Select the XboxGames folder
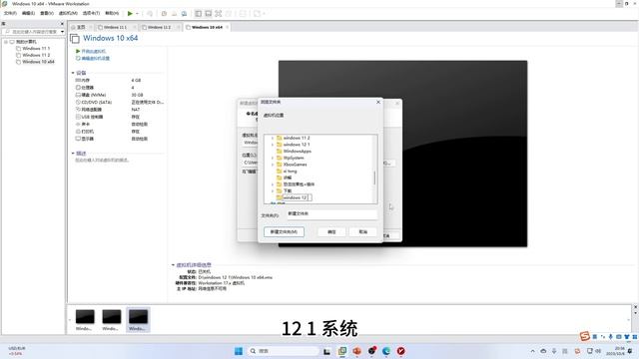639x359 pixels. 292,165
